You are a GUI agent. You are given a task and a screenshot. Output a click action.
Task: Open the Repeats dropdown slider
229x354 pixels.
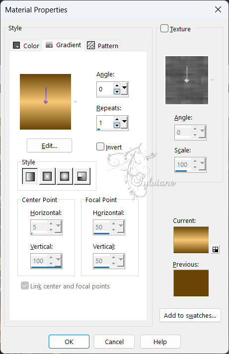pyautogui.click(x=125, y=123)
